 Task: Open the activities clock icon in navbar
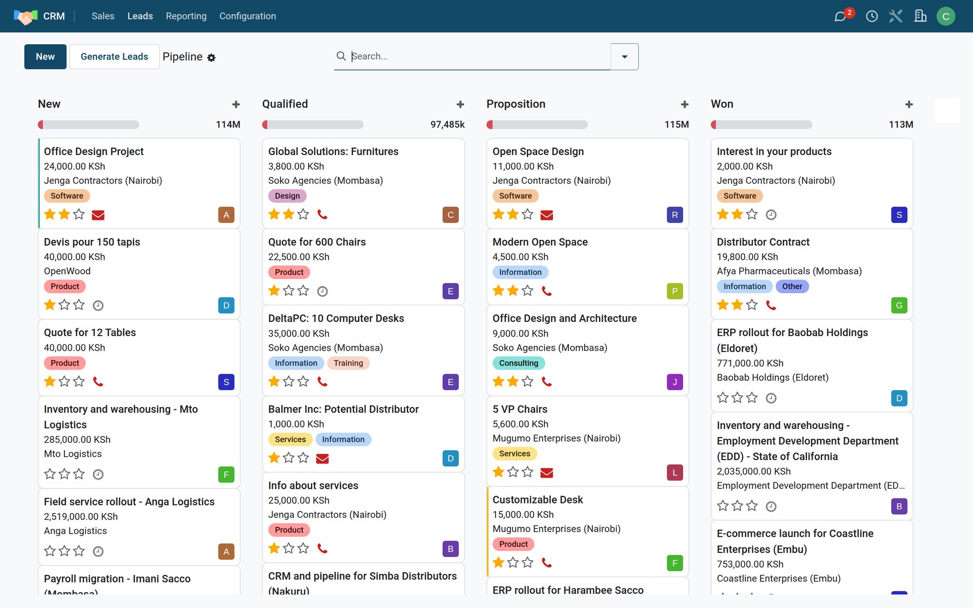tap(872, 17)
